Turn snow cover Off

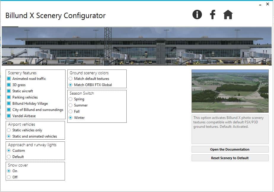[x=9, y=177]
